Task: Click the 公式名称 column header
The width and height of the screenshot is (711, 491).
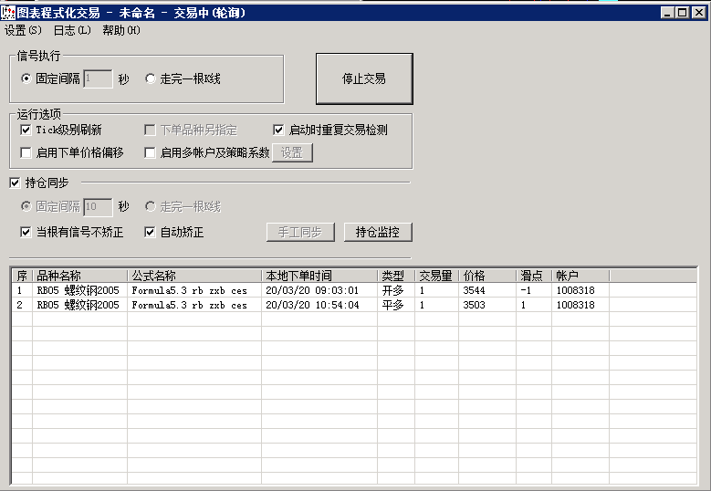Action: (194, 276)
